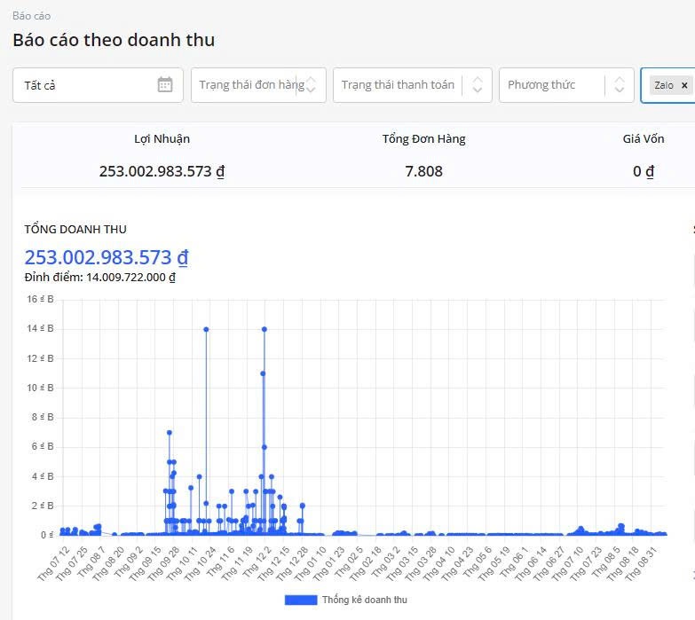Click chevron arrows of Trạng thái thanh toán
The width and height of the screenshot is (695, 620).
pyautogui.click(x=477, y=85)
